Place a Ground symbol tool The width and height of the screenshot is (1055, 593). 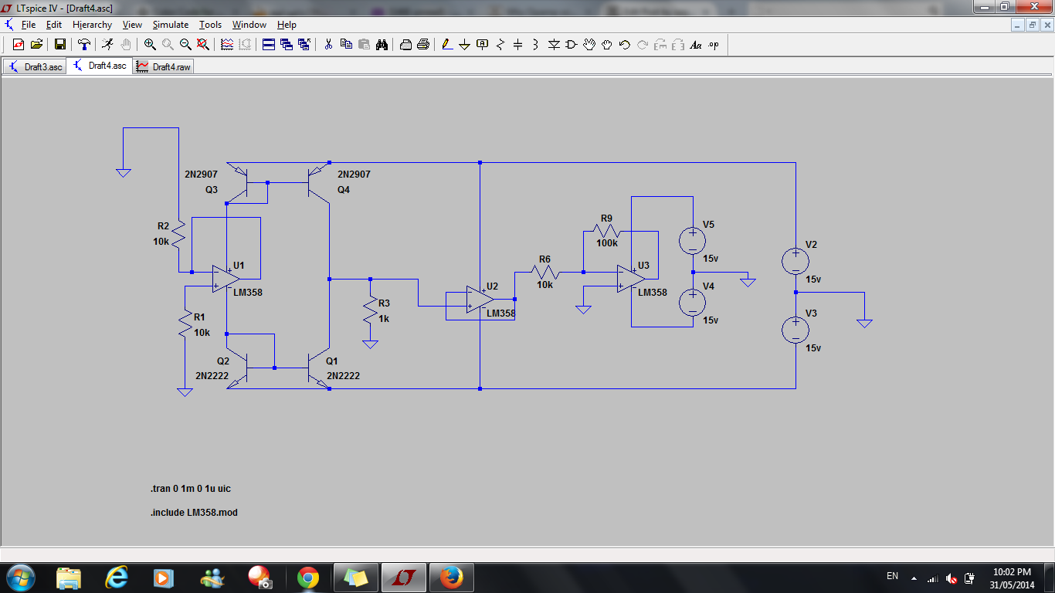[x=464, y=45]
